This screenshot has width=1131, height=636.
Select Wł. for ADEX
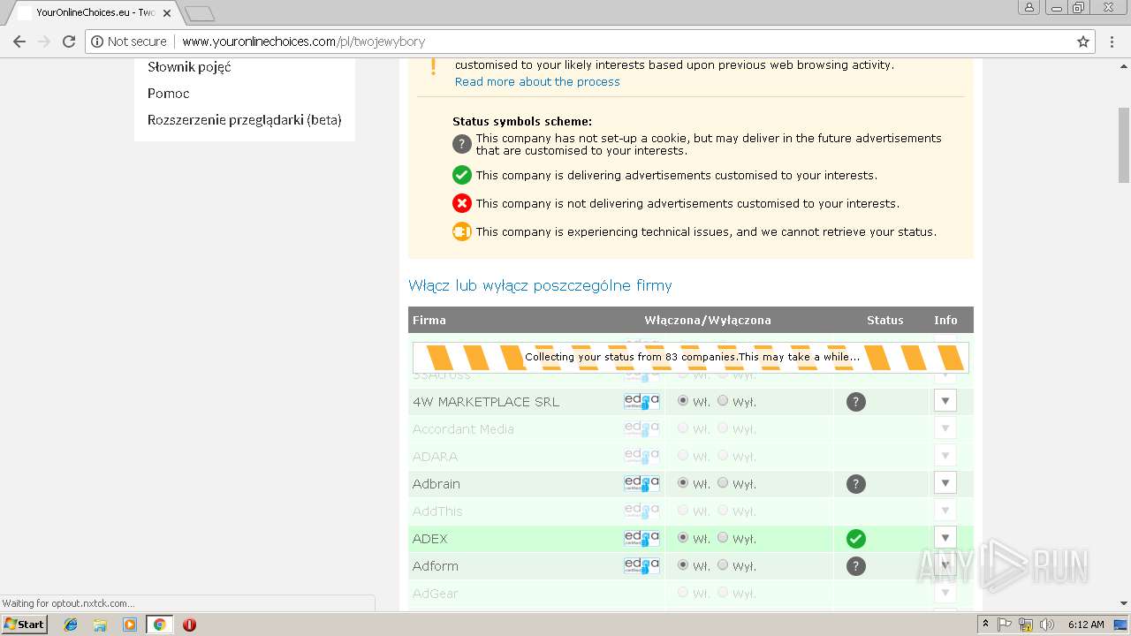tap(683, 538)
